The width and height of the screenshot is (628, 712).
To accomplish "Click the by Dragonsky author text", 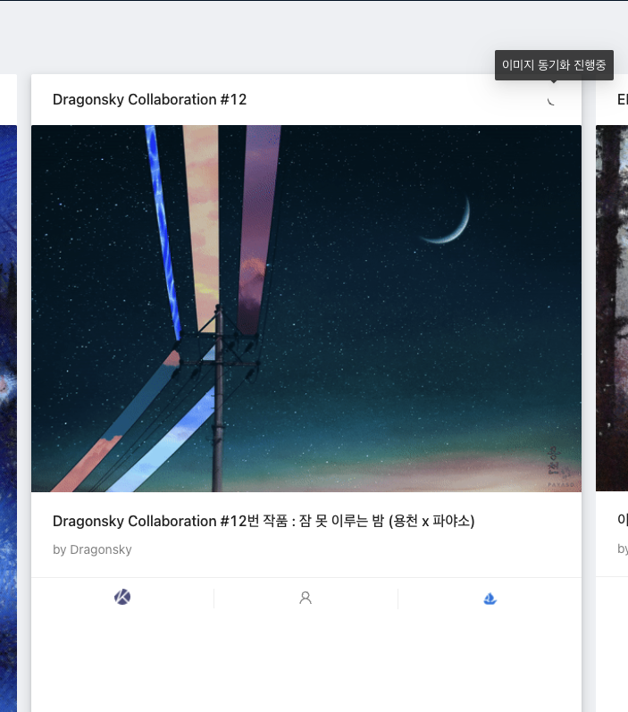I will [92, 549].
